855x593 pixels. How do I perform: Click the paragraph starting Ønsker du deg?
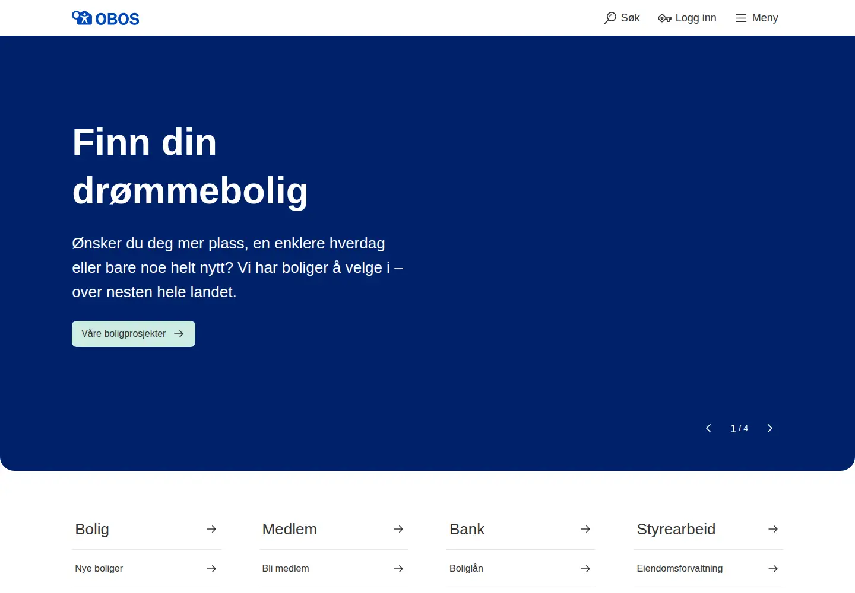pos(237,267)
